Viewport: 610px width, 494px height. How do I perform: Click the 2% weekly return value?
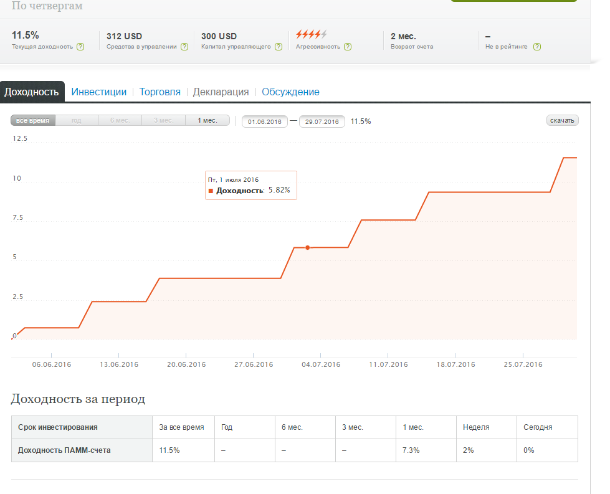(x=468, y=450)
